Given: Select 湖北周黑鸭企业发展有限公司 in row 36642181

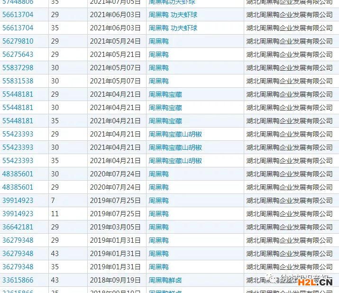Looking at the screenshot, I should tap(289, 227).
